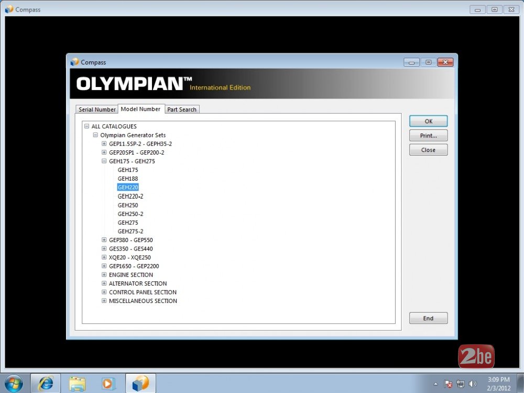Expand GEP1650 - GEP2200 group
This screenshot has width=524, height=393.
pyautogui.click(x=104, y=266)
